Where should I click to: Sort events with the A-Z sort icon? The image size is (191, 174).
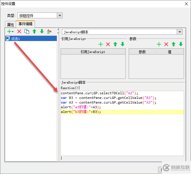[49, 31]
